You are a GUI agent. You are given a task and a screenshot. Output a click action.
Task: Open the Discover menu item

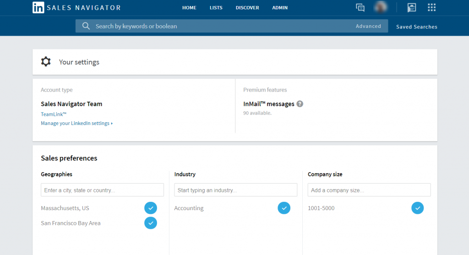click(247, 8)
